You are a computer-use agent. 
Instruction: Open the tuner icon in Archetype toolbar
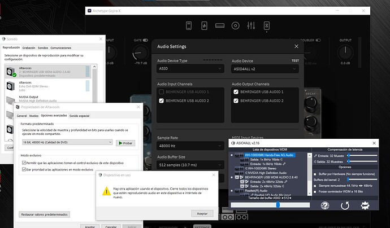click(x=189, y=25)
